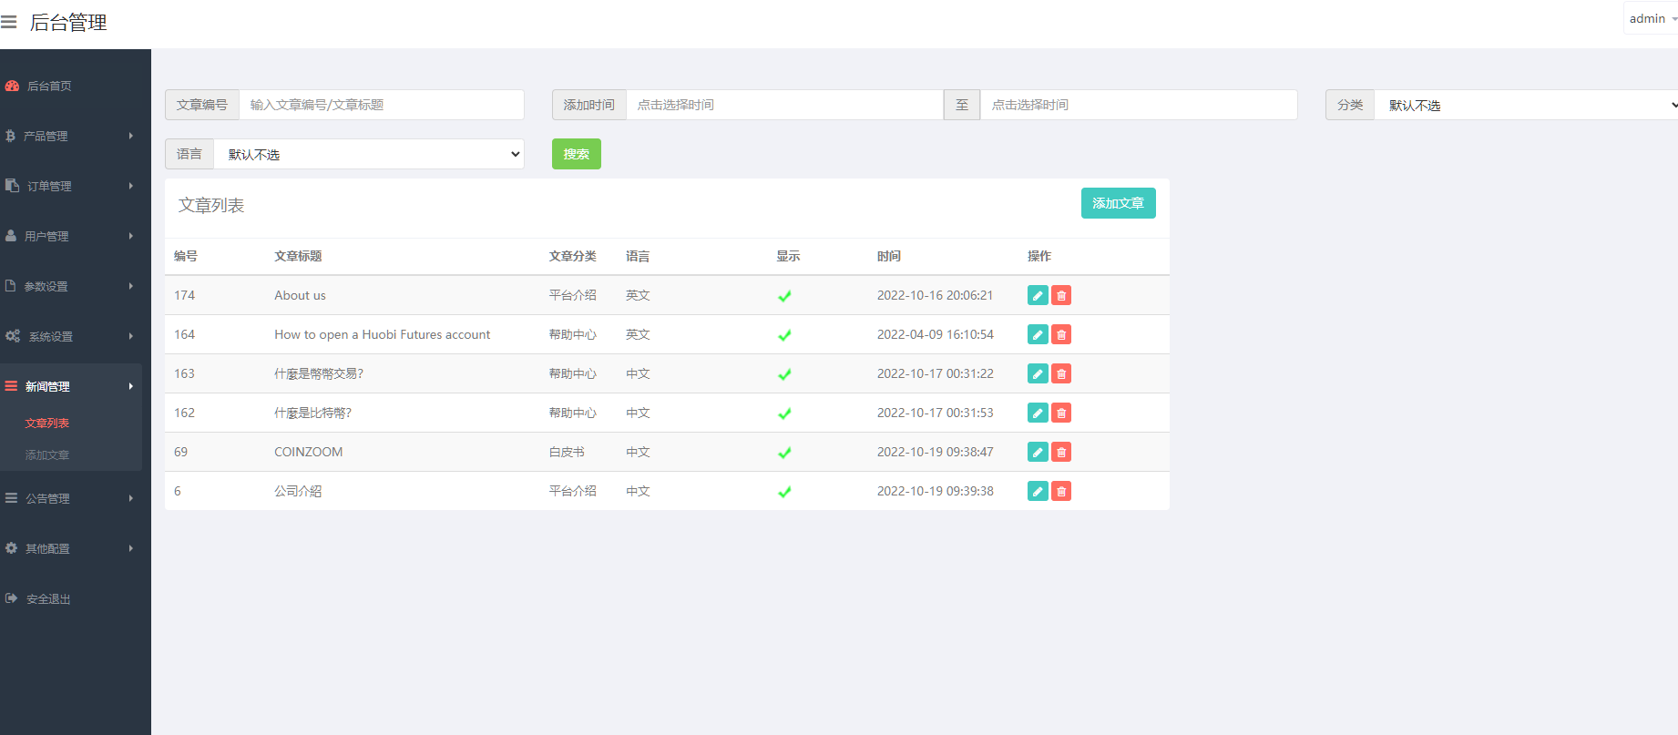Edit the 'About us' article
The height and width of the screenshot is (735, 1678).
[1037, 295]
